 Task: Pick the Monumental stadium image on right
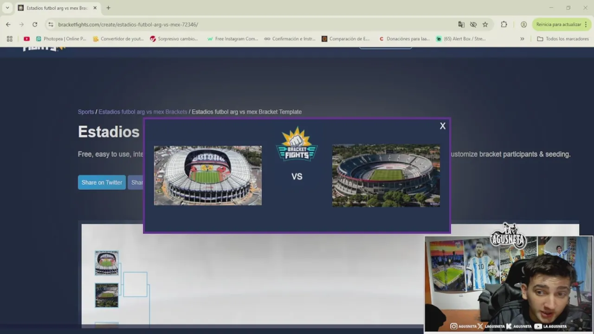(386, 175)
